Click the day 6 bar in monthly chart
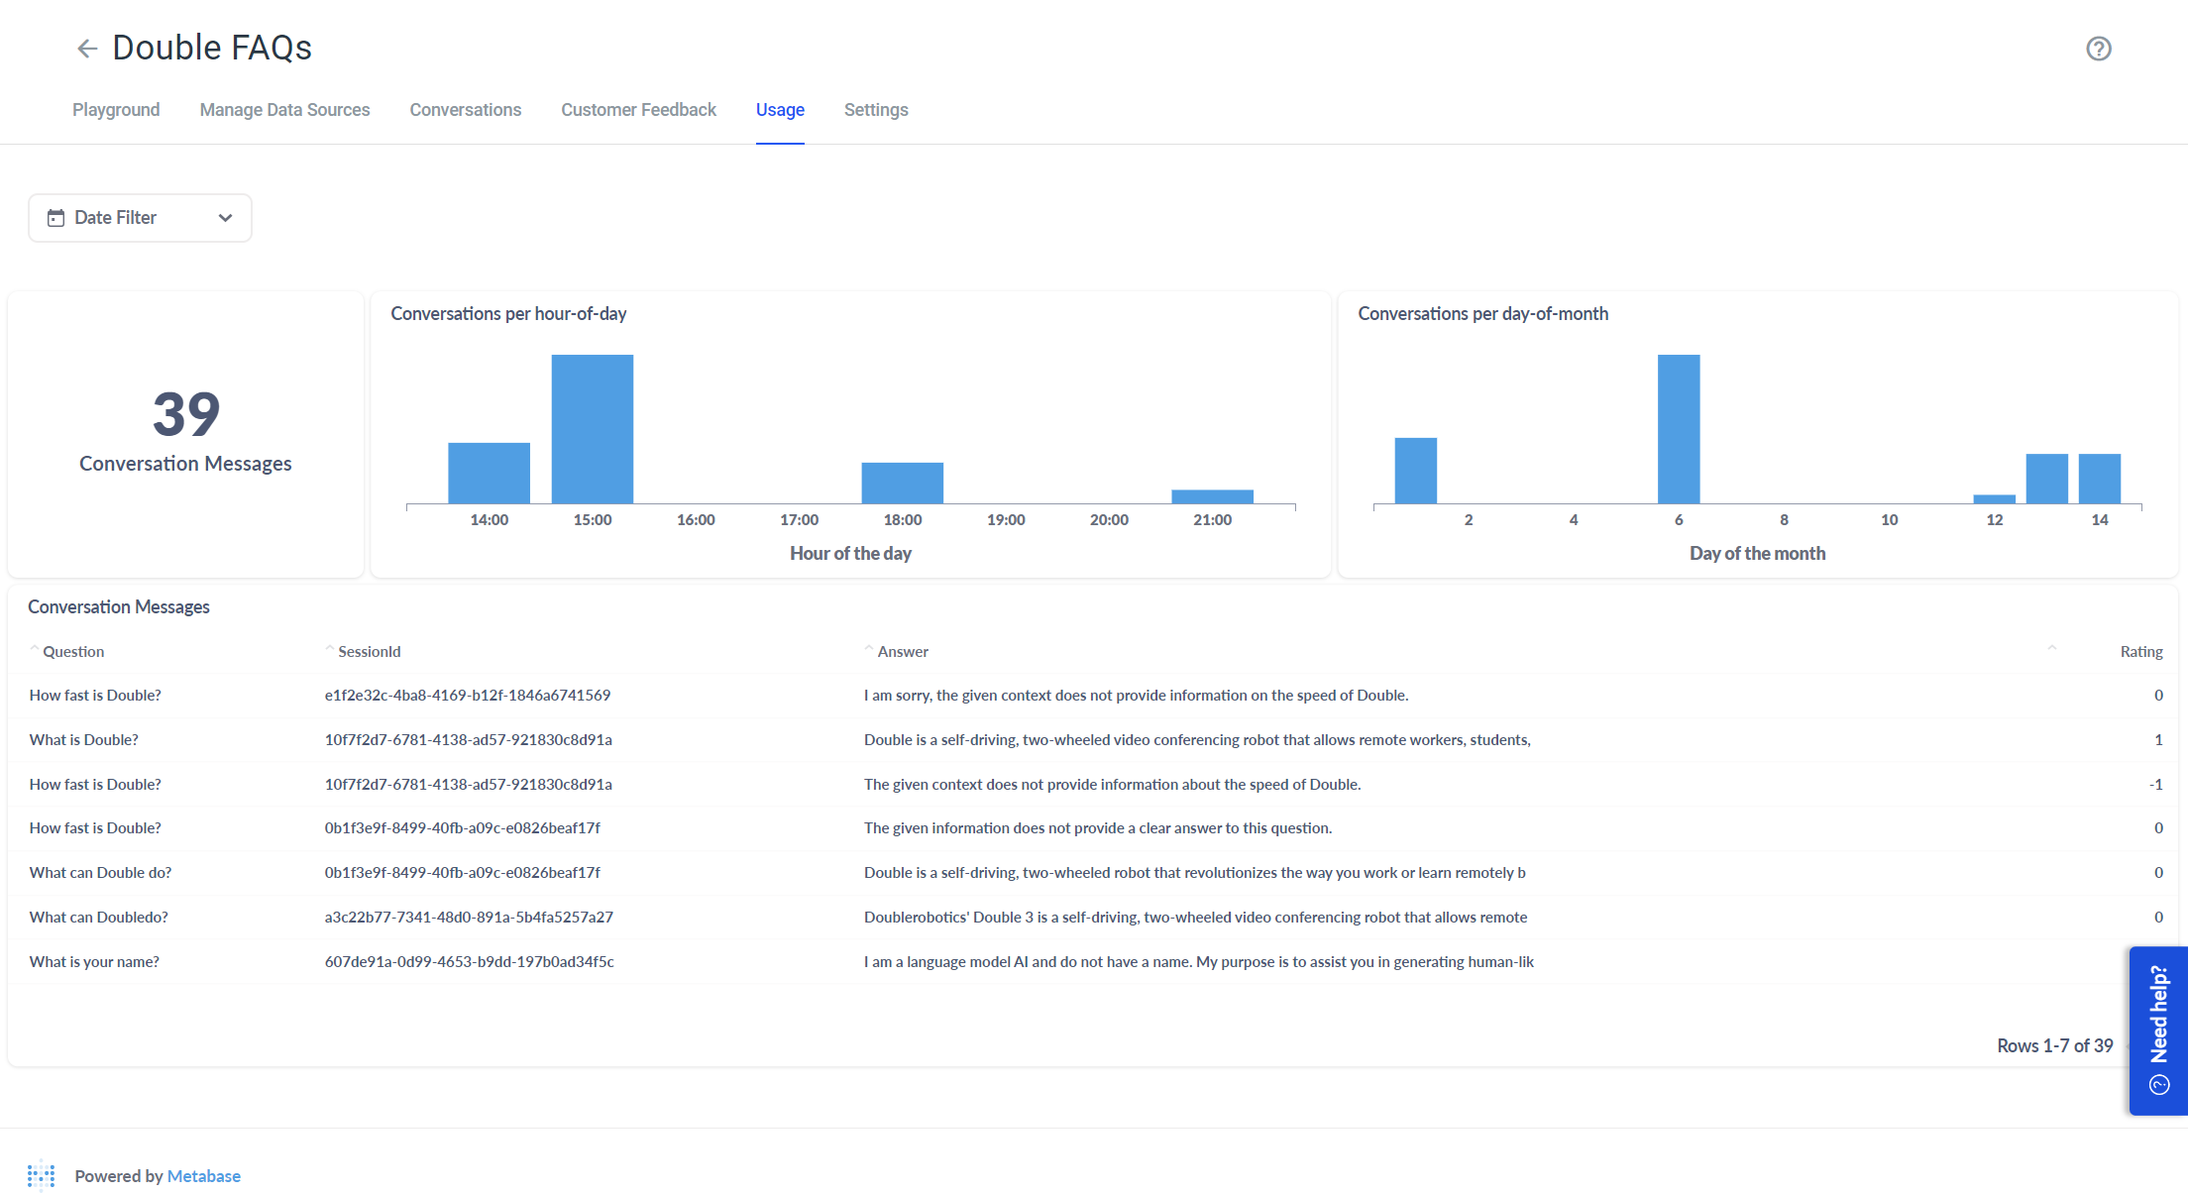This screenshot has height=1195, width=2188. tap(1679, 429)
